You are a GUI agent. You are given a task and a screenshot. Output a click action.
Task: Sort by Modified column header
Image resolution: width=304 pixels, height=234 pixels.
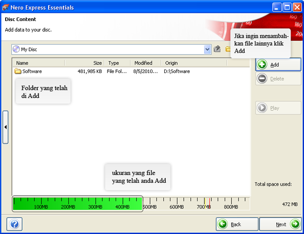point(146,63)
